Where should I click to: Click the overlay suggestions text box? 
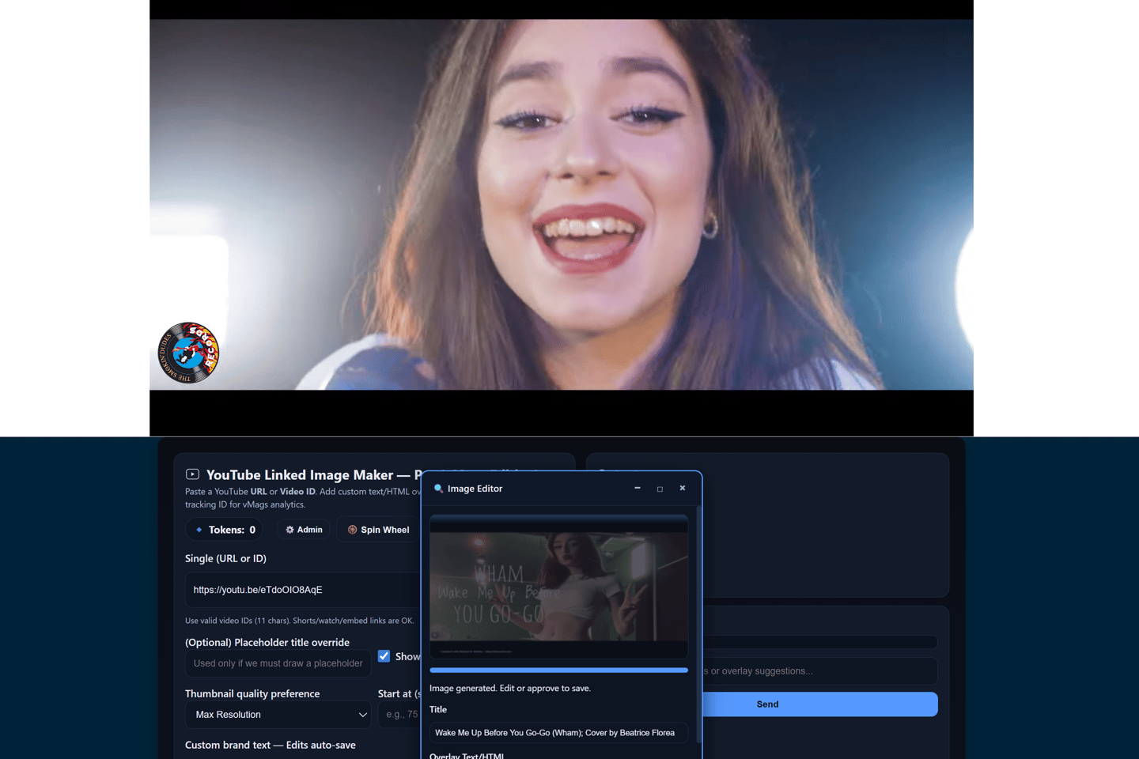tap(819, 671)
